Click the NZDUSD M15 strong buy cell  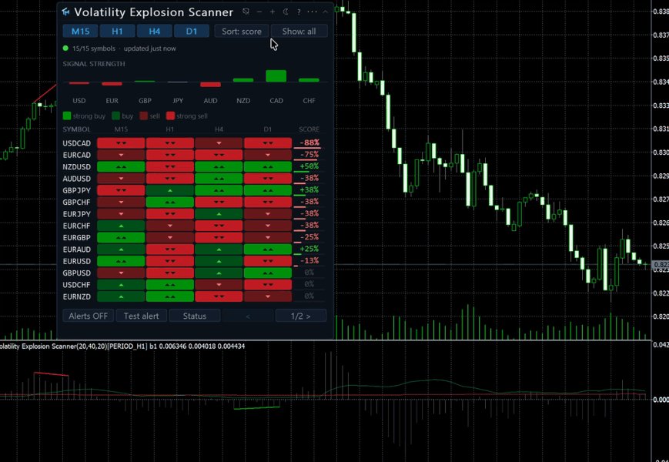(121, 167)
